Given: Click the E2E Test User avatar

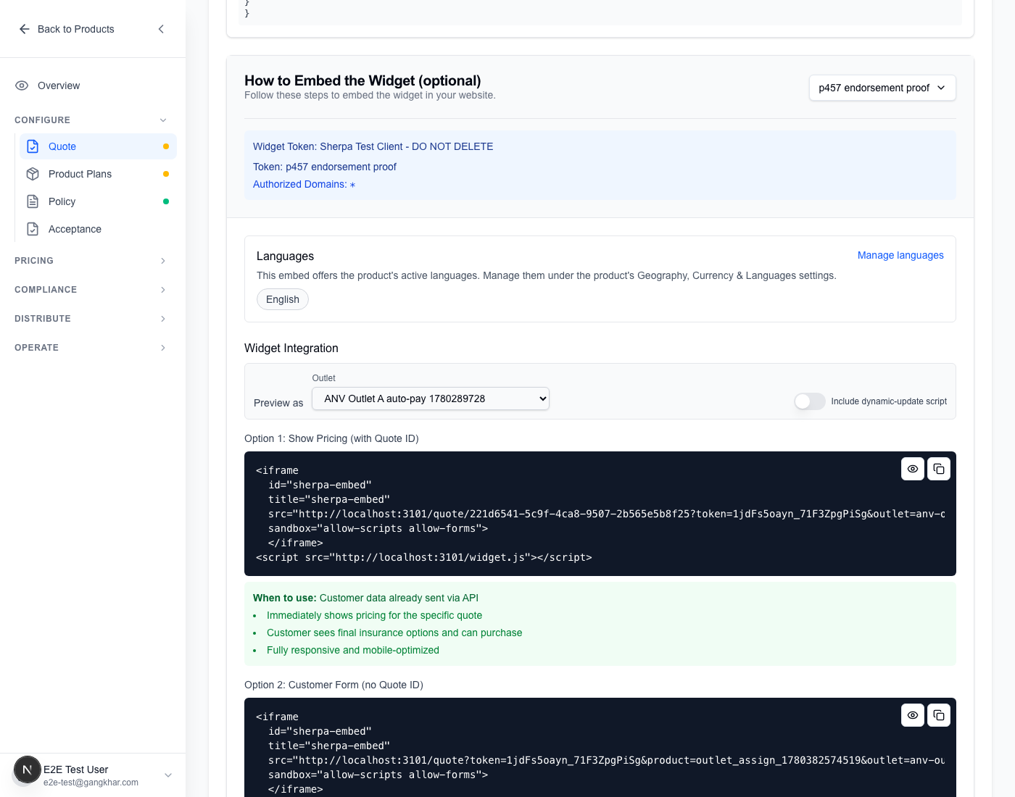Looking at the screenshot, I should click(28, 769).
